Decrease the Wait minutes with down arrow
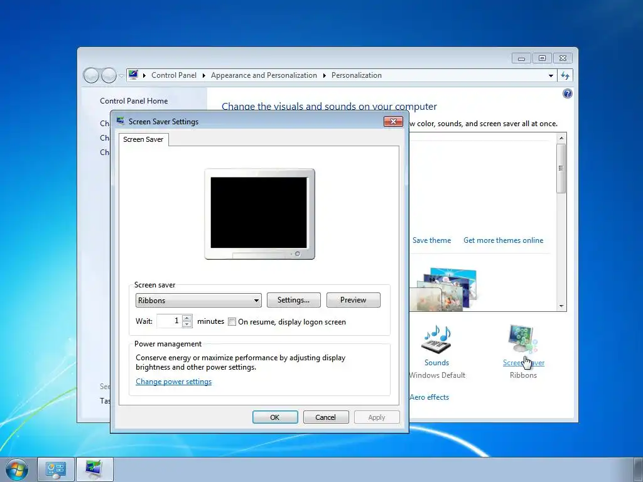The image size is (643, 482). coord(187,324)
